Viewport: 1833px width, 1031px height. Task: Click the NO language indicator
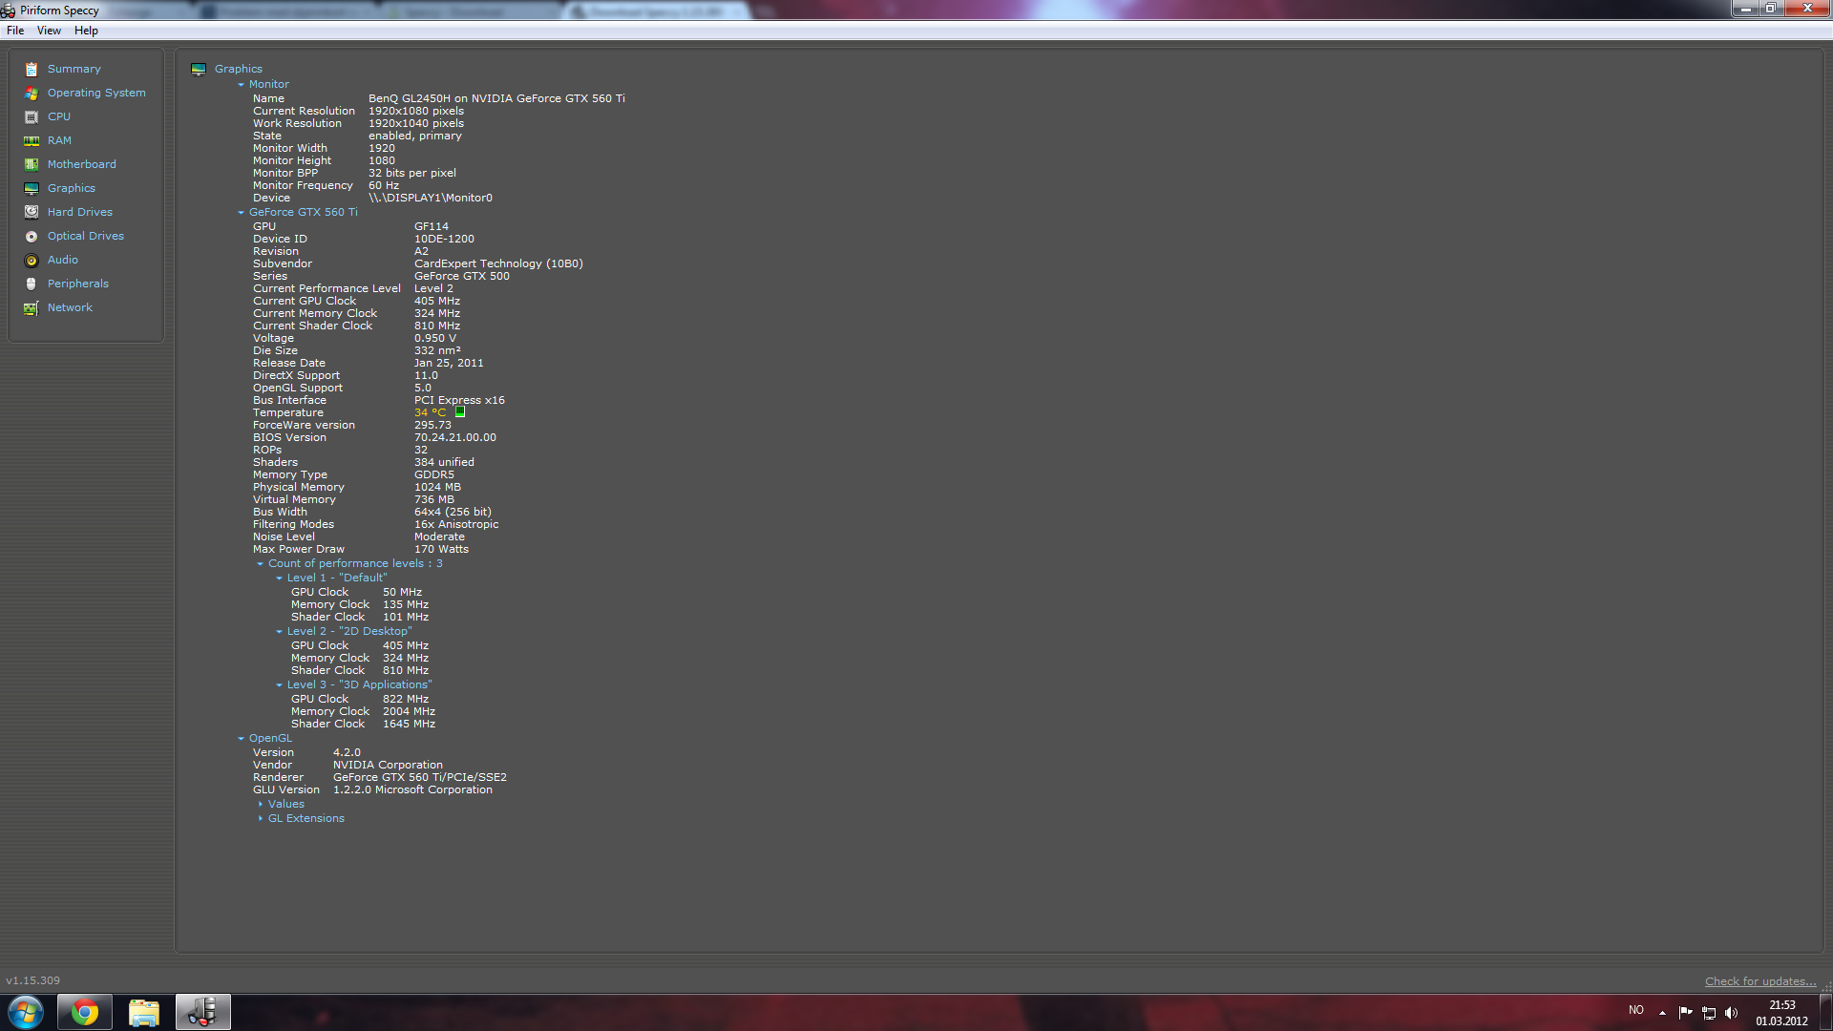tap(1636, 1010)
